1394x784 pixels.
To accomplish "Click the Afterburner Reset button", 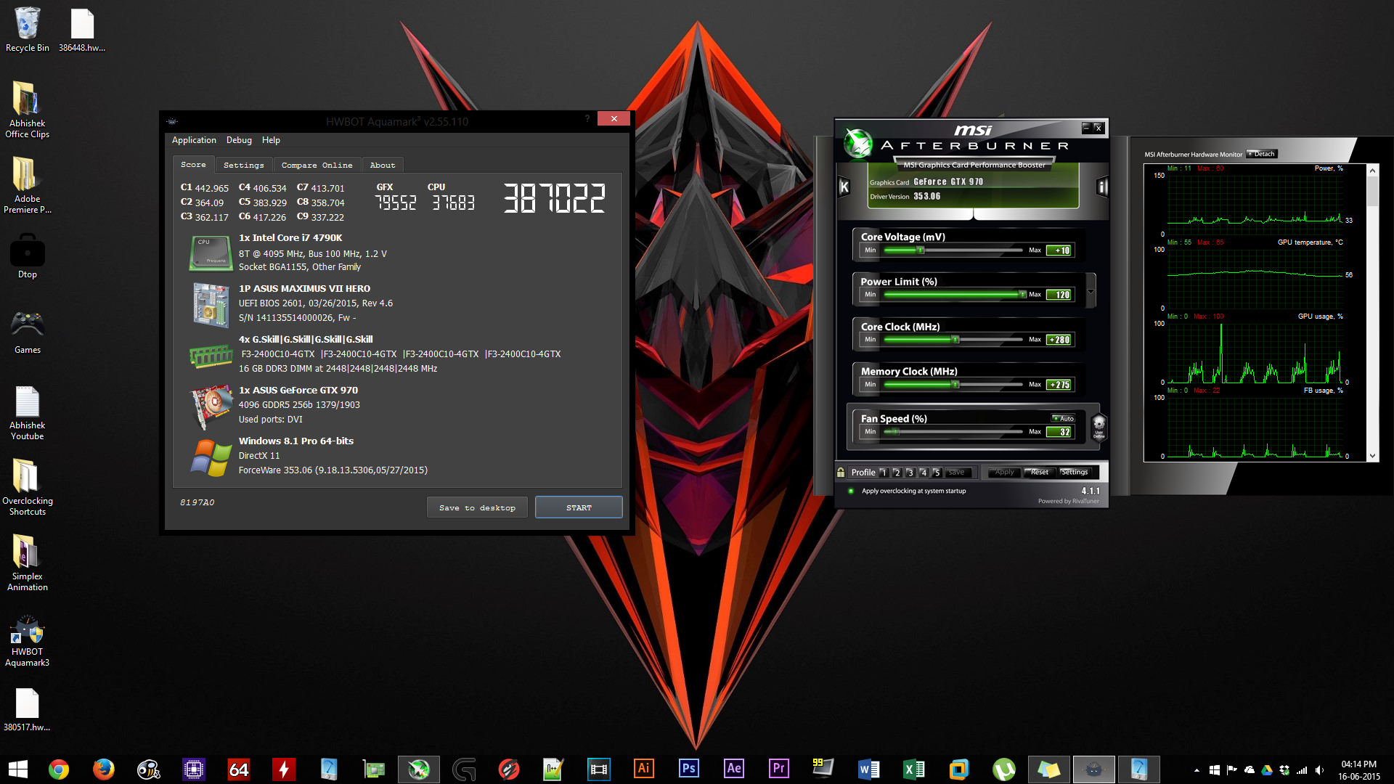I will (x=1039, y=473).
